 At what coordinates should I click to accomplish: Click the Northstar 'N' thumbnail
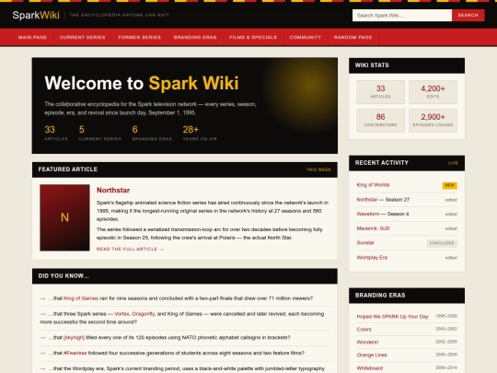pyautogui.click(x=64, y=217)
